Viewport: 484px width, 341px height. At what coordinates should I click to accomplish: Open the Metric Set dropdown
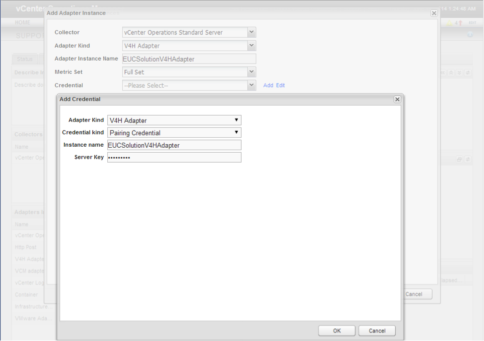pos(252,72)
